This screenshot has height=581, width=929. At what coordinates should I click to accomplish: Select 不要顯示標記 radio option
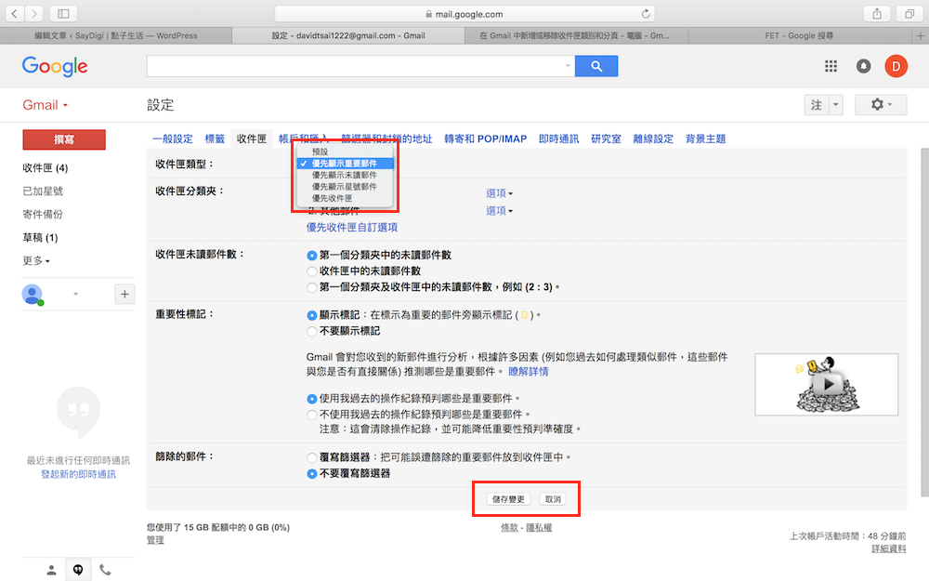pos(312,330)
